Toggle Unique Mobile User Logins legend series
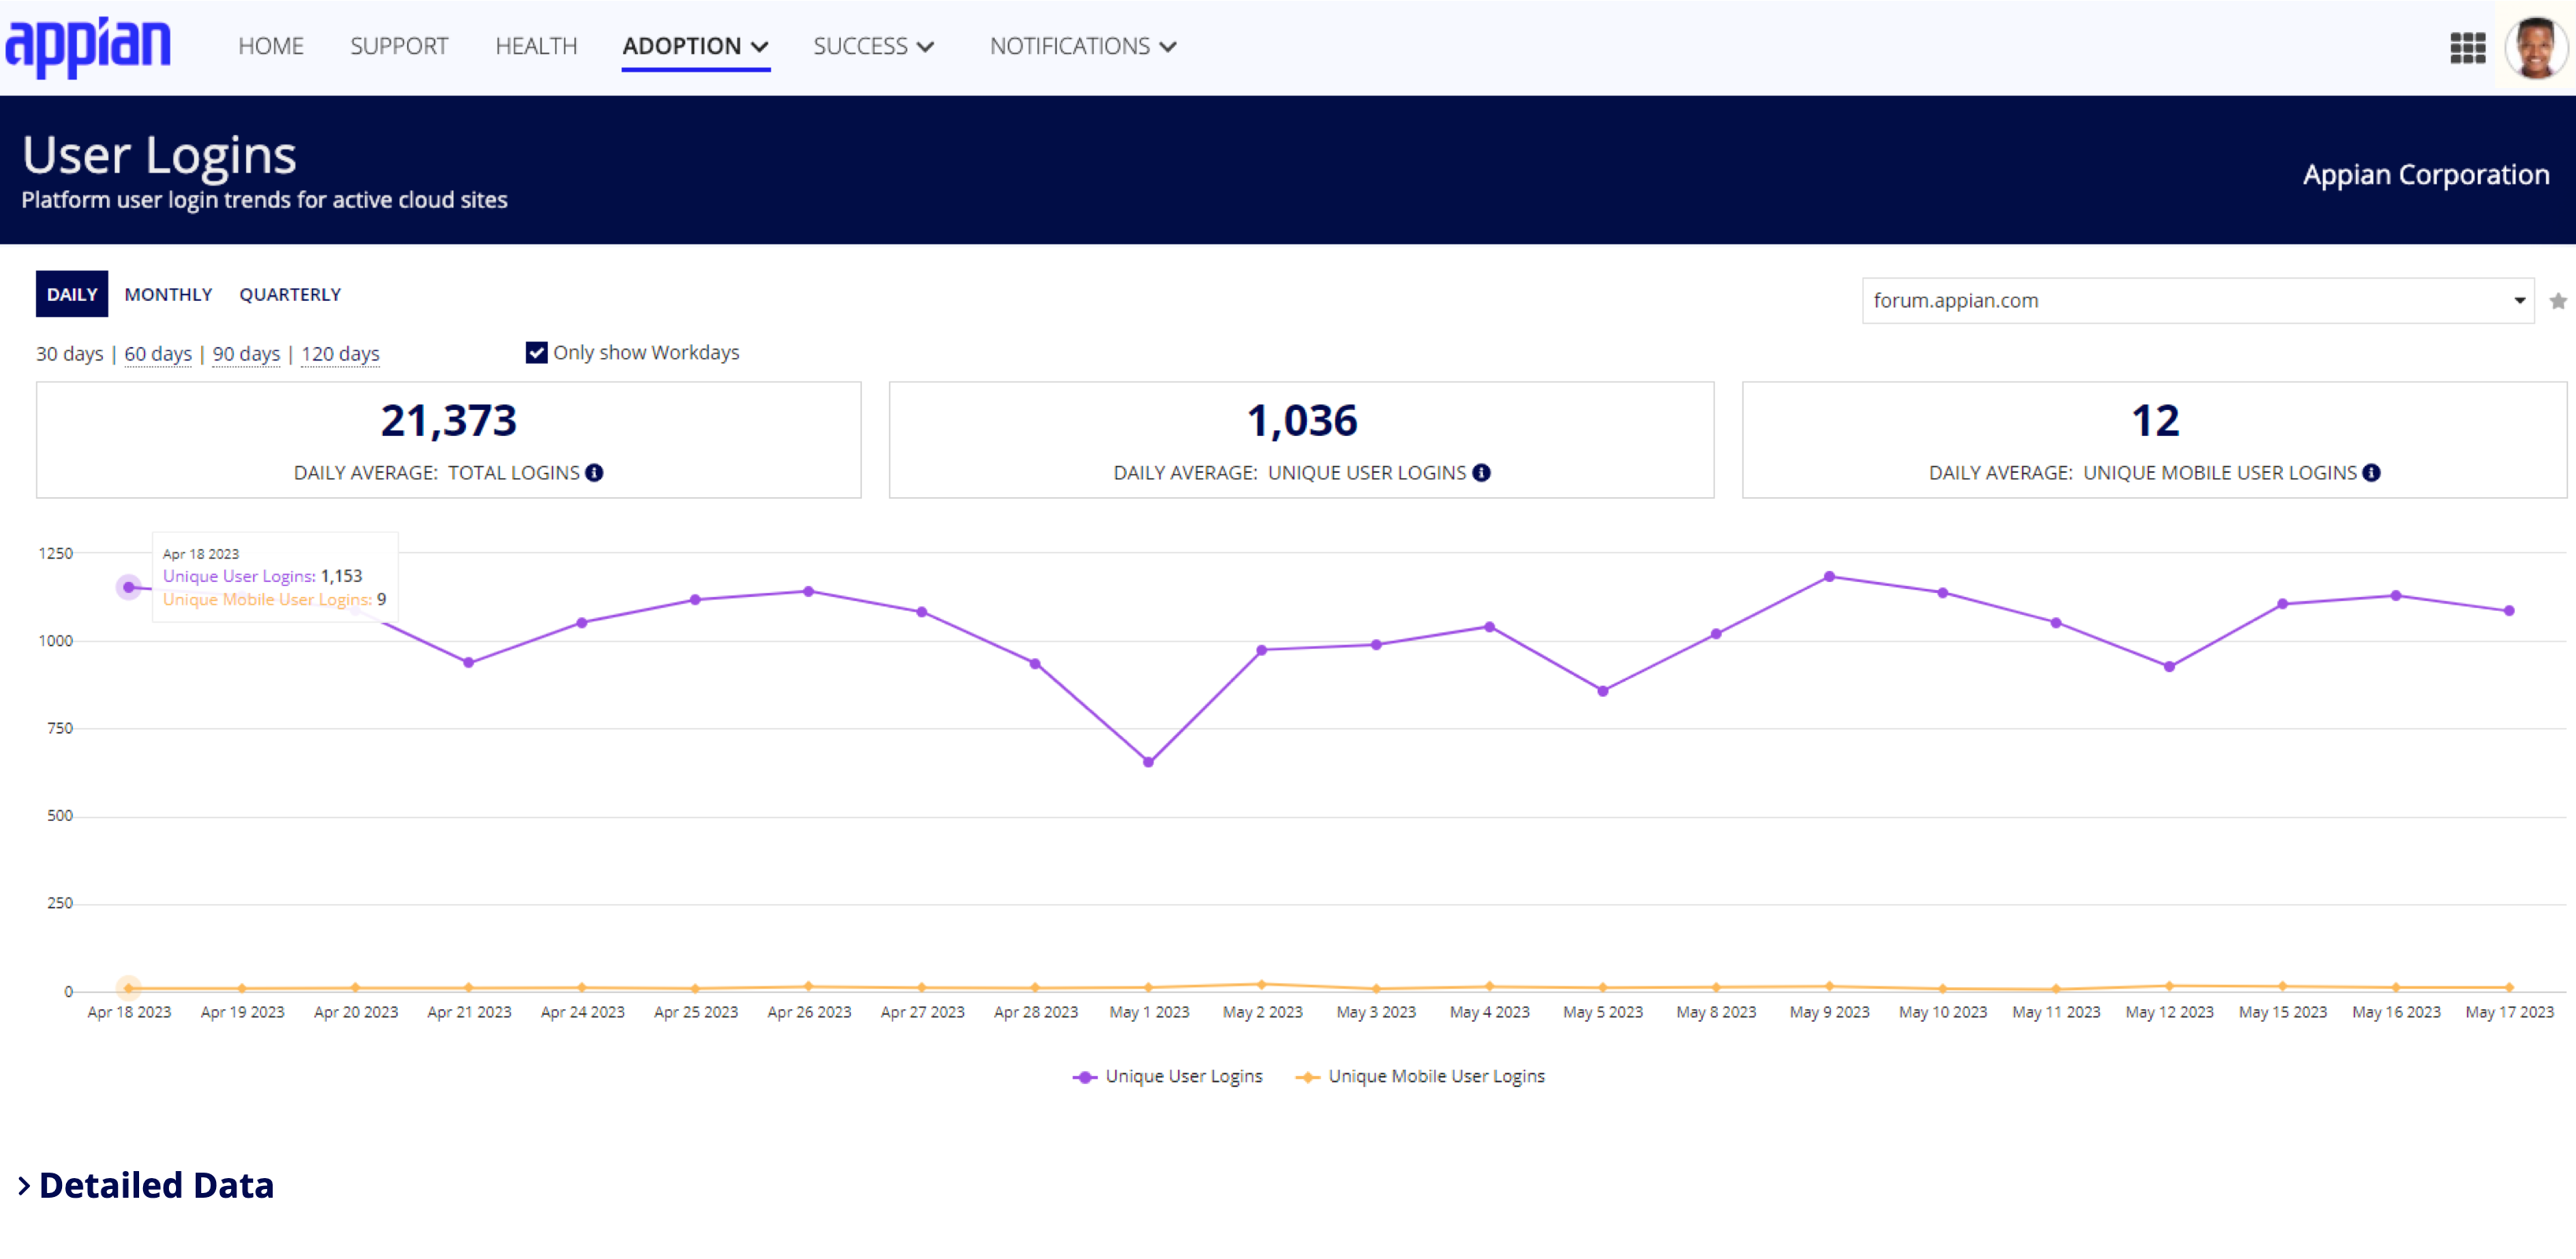The height and width of the screenshot is (1259, 2576). pyautogui.click(x=1420, y=1076)
